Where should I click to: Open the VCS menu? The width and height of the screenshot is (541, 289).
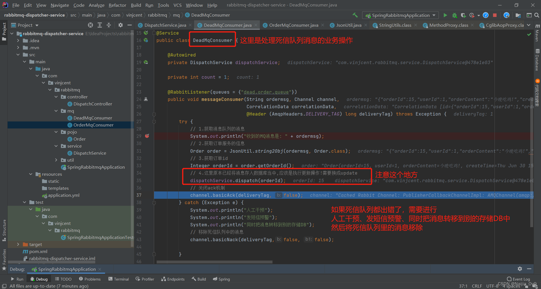pyautogui.click(x=178, y=5)
